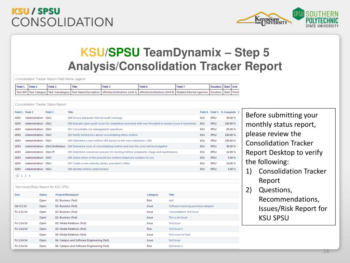Open task 197 Create a new website
The height and width of the screenshot is (263, 350).
99,163
